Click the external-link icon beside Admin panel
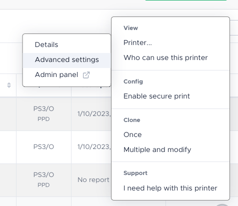238x206 pixels. (x=86, y=75)
